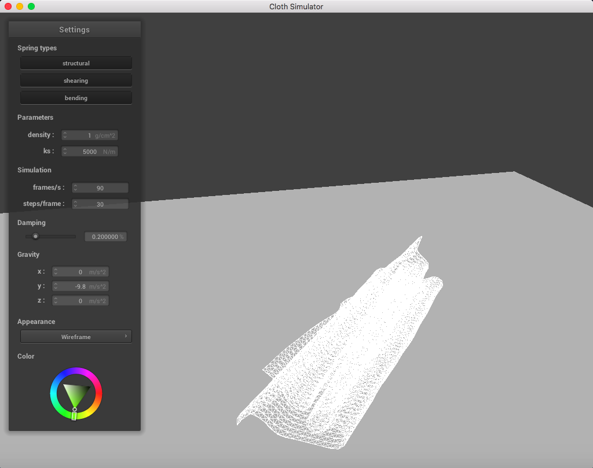Toggle the bending spring type button
Image resolution: width=593 pixels, height=468 pixels.
pos(76,98)
